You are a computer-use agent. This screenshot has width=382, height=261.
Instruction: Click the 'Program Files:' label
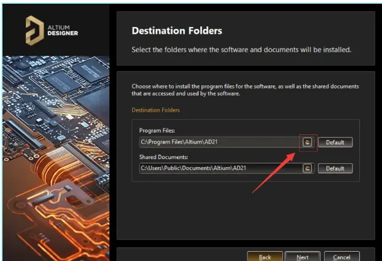click(157, 131)
